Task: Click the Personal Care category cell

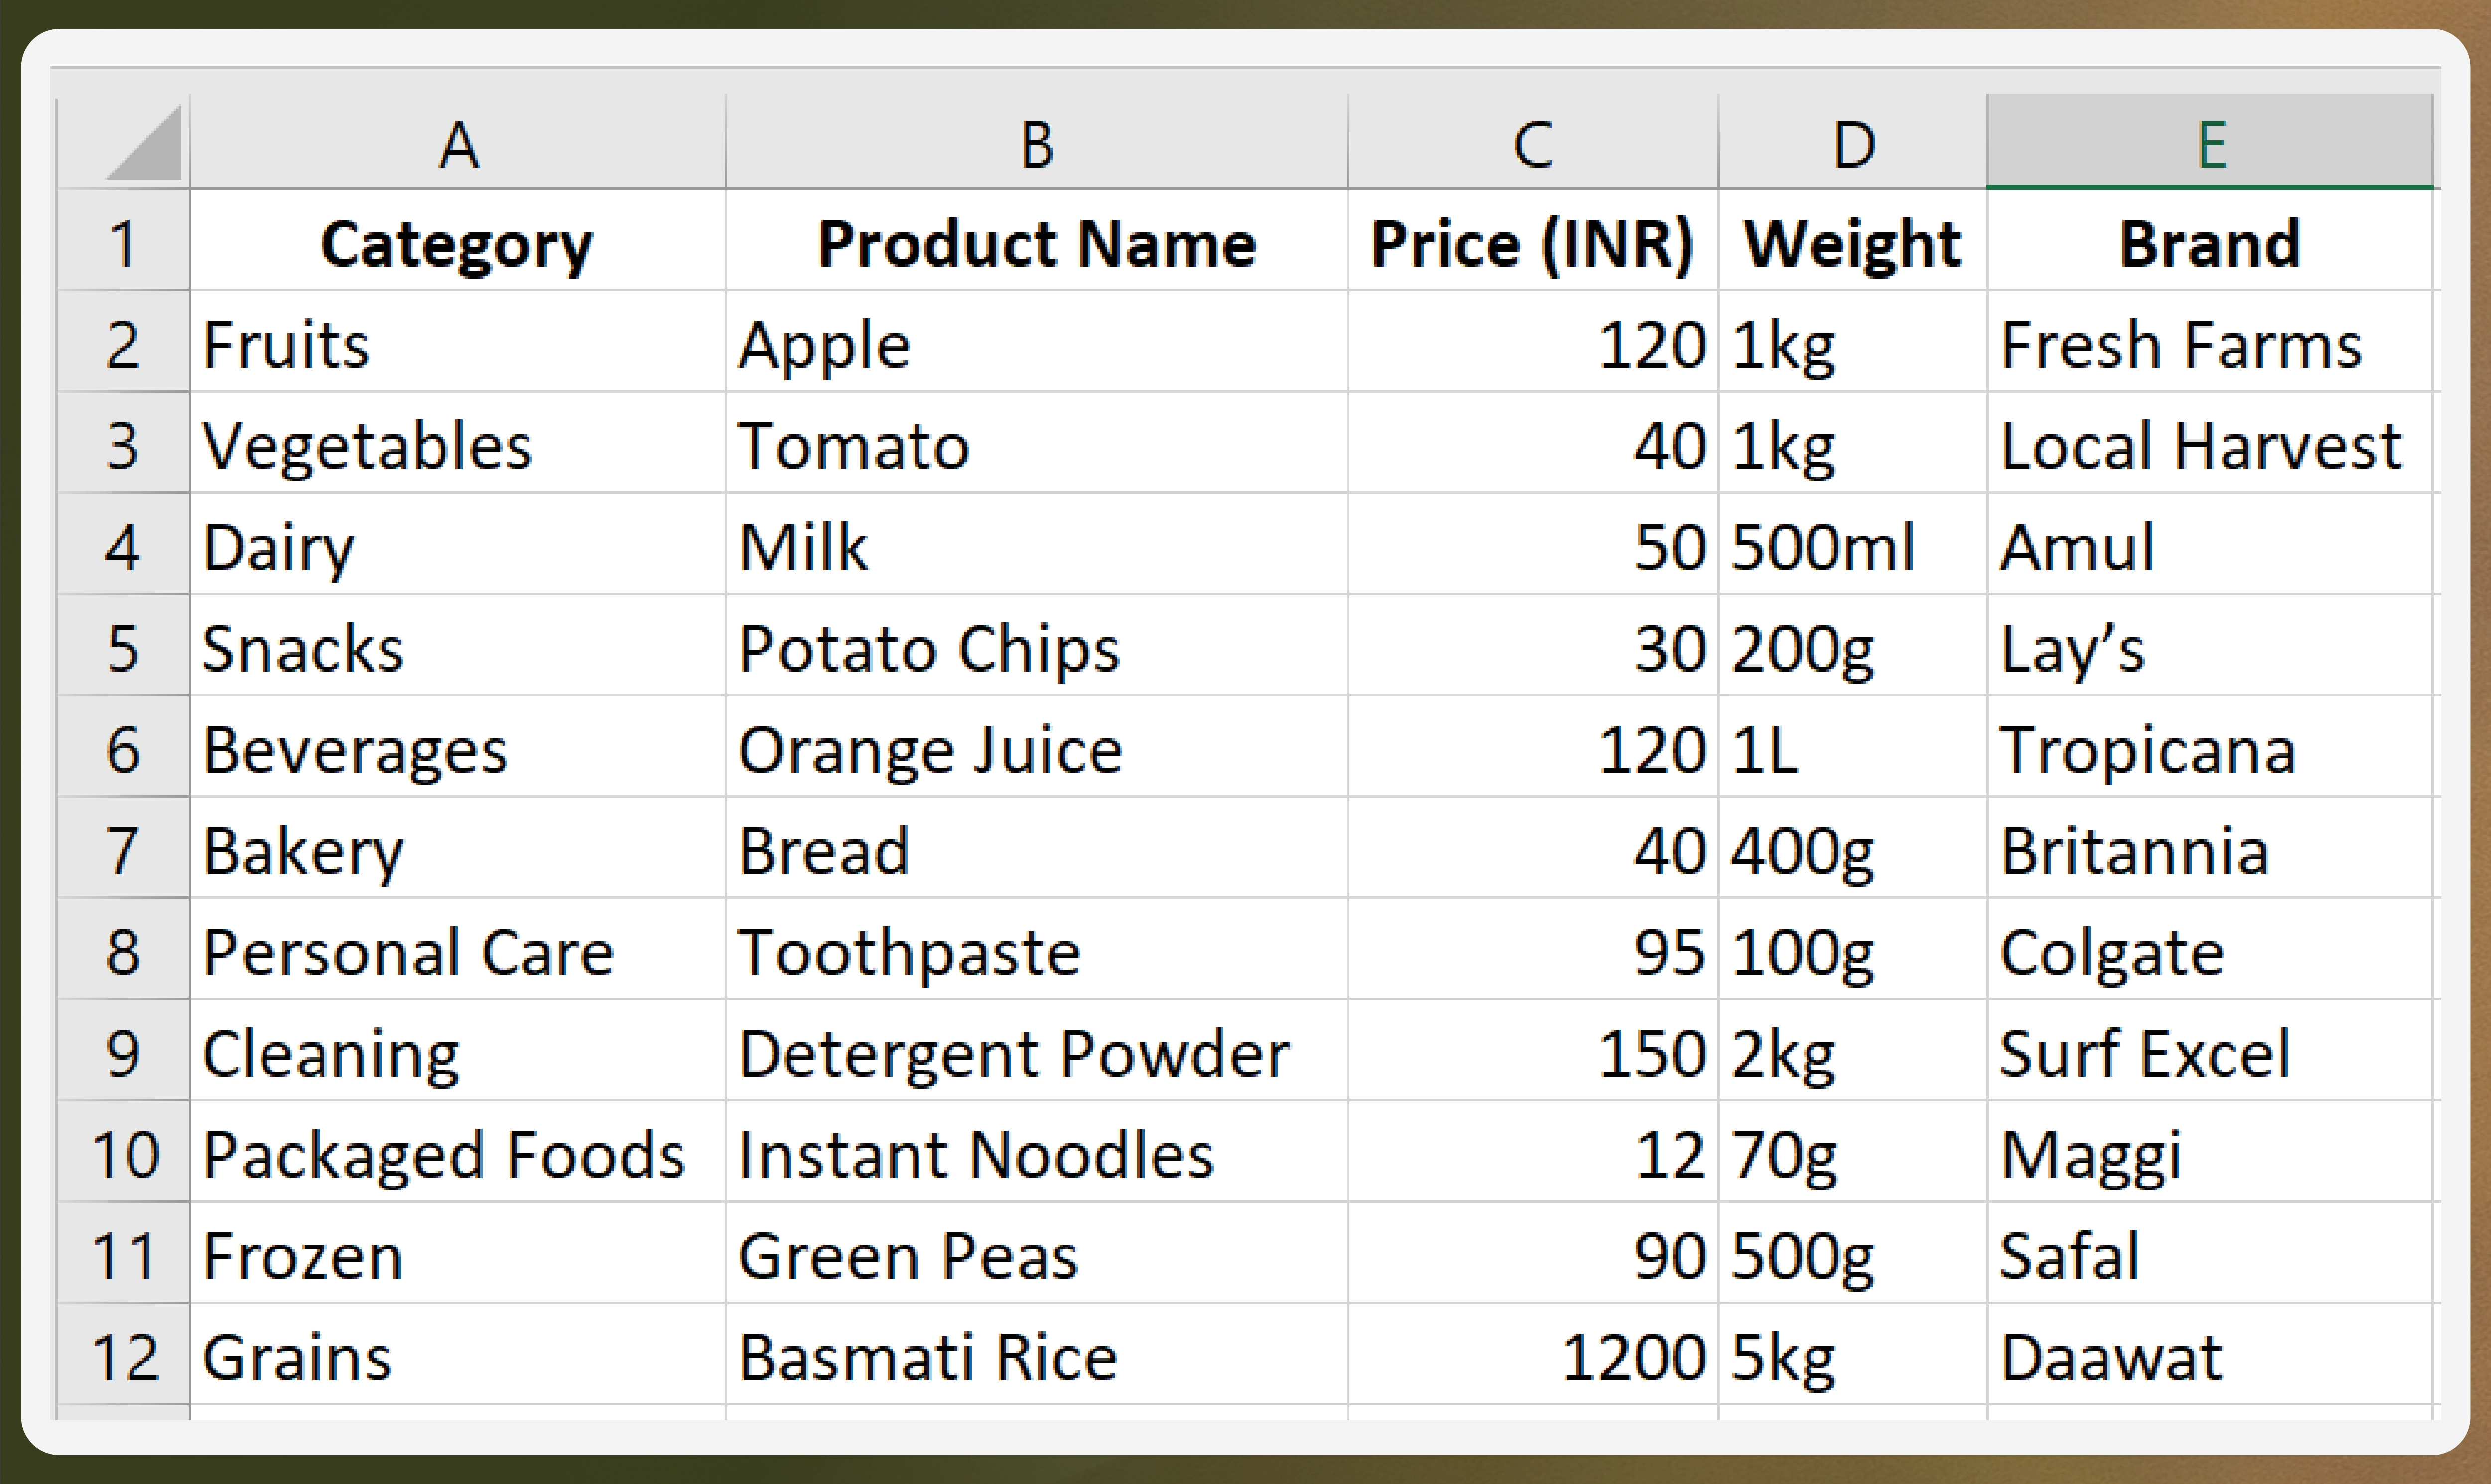Action: click(x=458, y=950)
